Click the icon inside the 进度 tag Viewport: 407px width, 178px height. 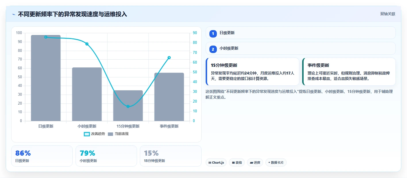coord(251,163)
